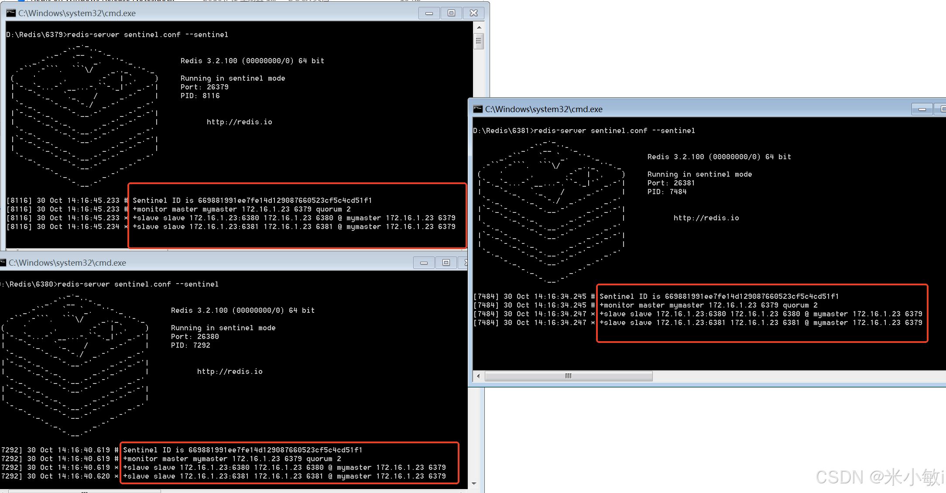The width and height of the screenshot is (946, 493).
Task: Click http://redis.io in the 6379 window
Action: point(240,122)
